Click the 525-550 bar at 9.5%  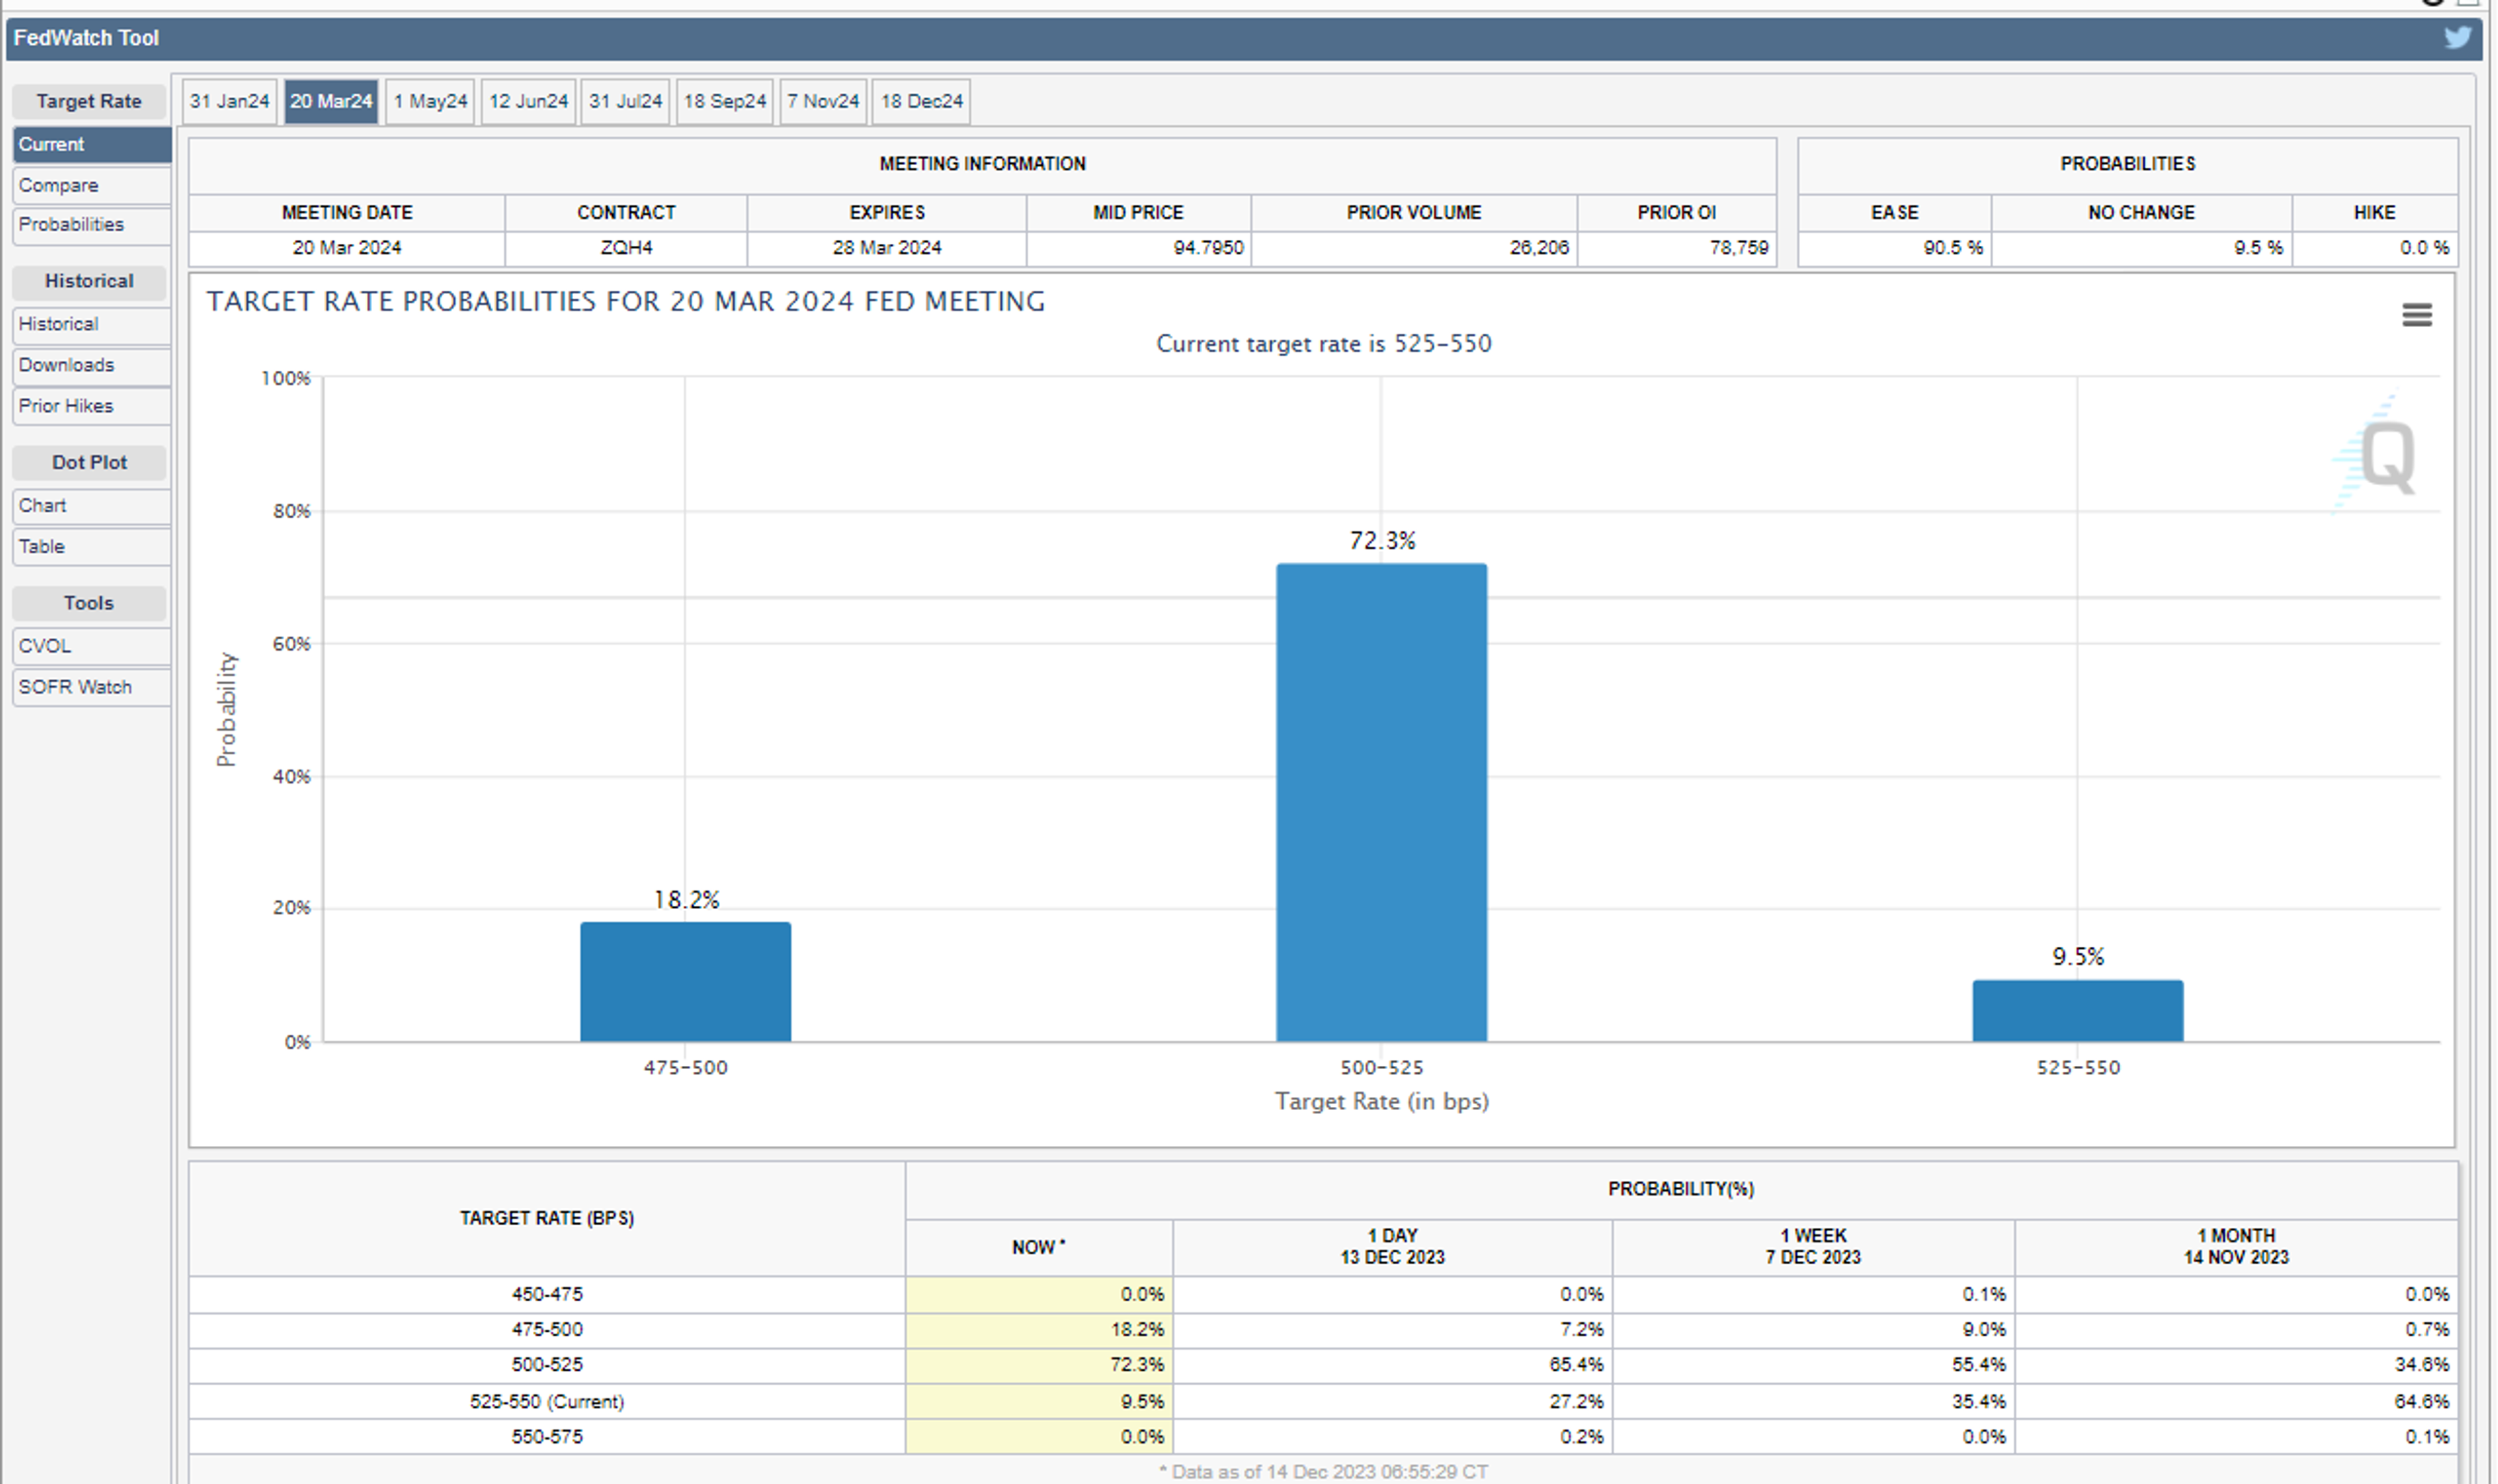pyautogui.click(x=2077, y=1010)
